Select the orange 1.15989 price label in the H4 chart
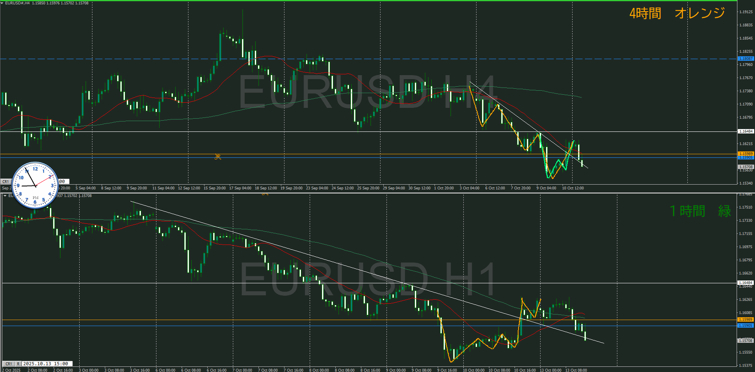The image size is (755, 372). coord(745,153)
